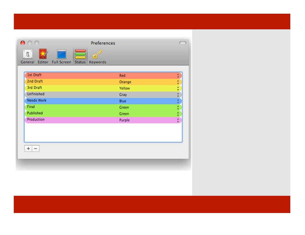Select the 3rd Draft status name
The image size is (305, 235).
pos(35,88)
